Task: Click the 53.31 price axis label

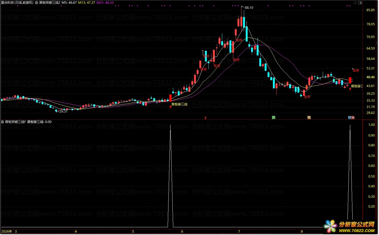Action: [370, 68]
